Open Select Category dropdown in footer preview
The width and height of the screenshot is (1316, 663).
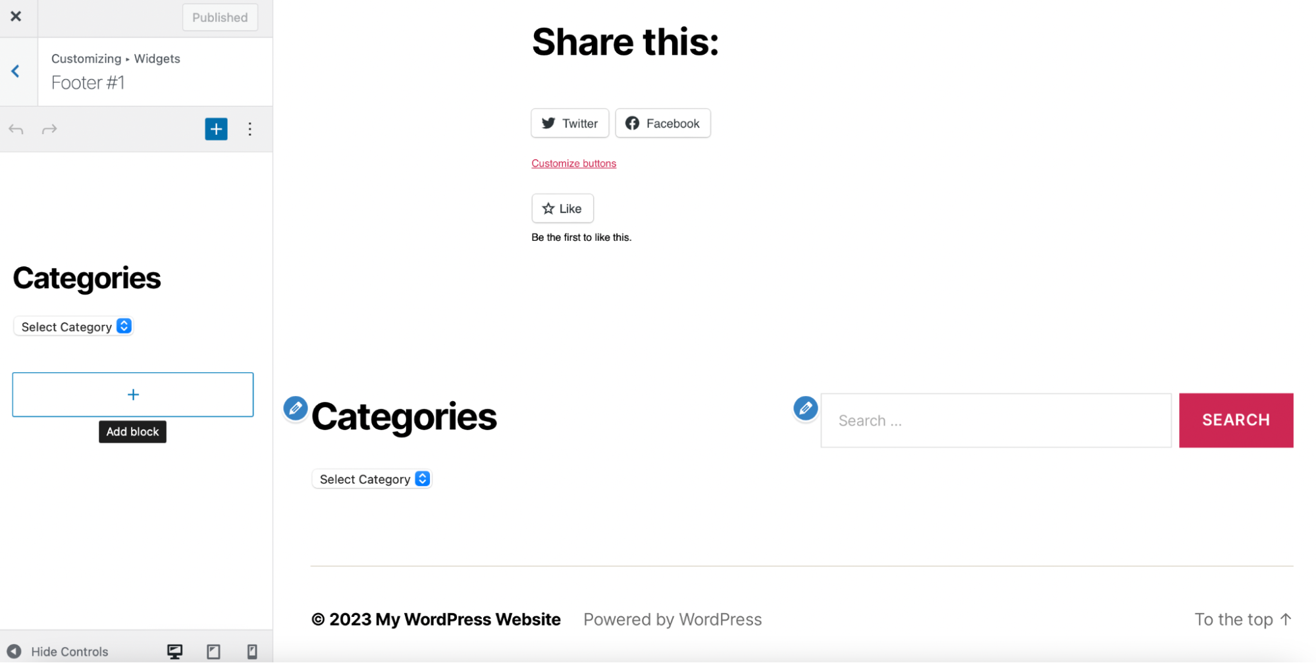[x=372, y=479]
